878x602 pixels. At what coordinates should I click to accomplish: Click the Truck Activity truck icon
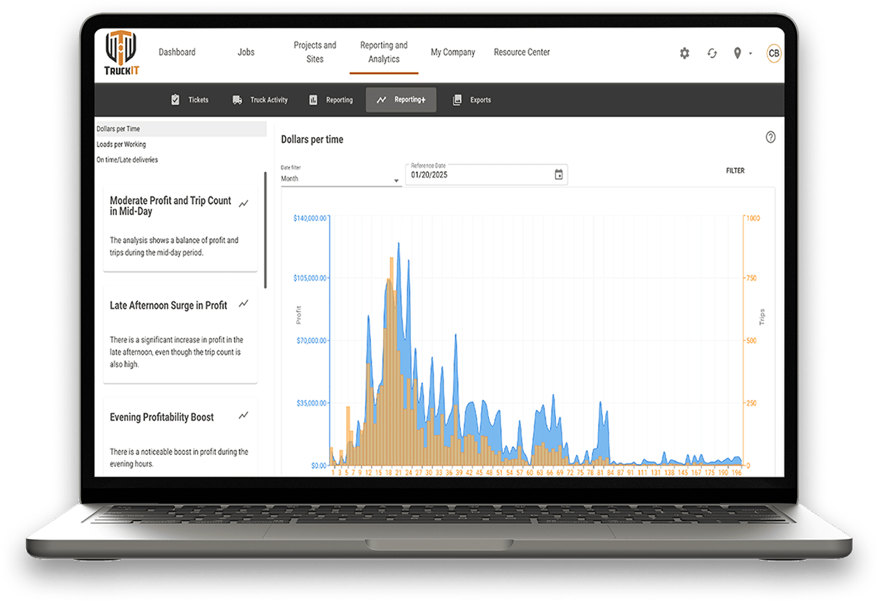coord(237,100)
